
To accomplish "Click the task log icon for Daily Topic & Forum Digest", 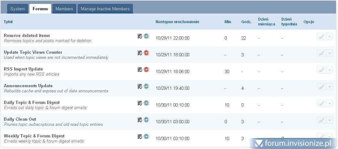I will click(140, 103).
